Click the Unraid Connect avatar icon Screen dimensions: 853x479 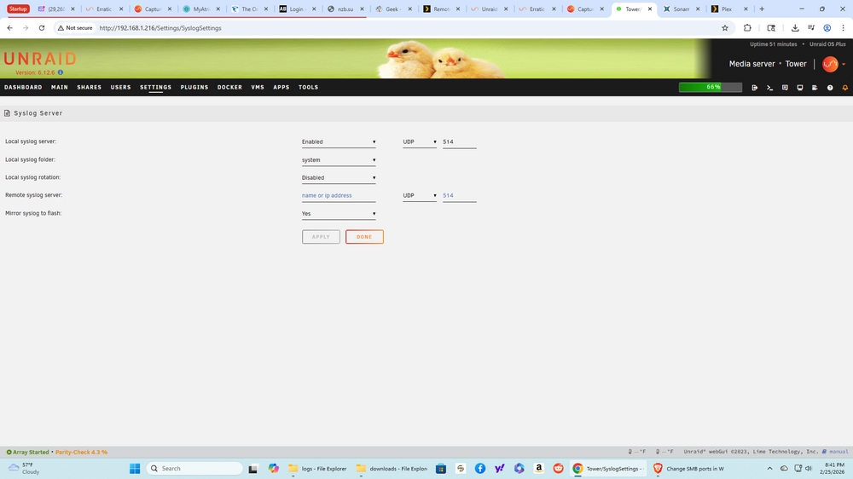[830, 64]
